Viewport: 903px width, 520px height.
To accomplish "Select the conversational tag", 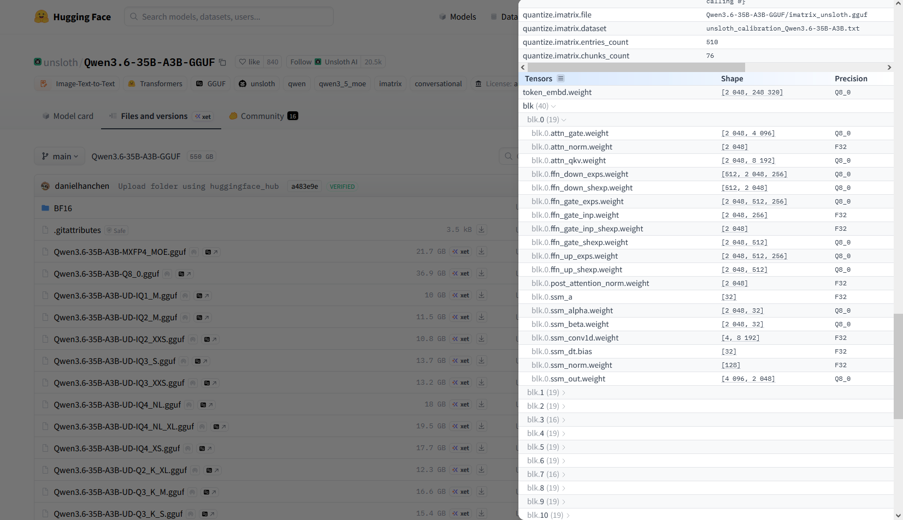I will click(438, 84).
